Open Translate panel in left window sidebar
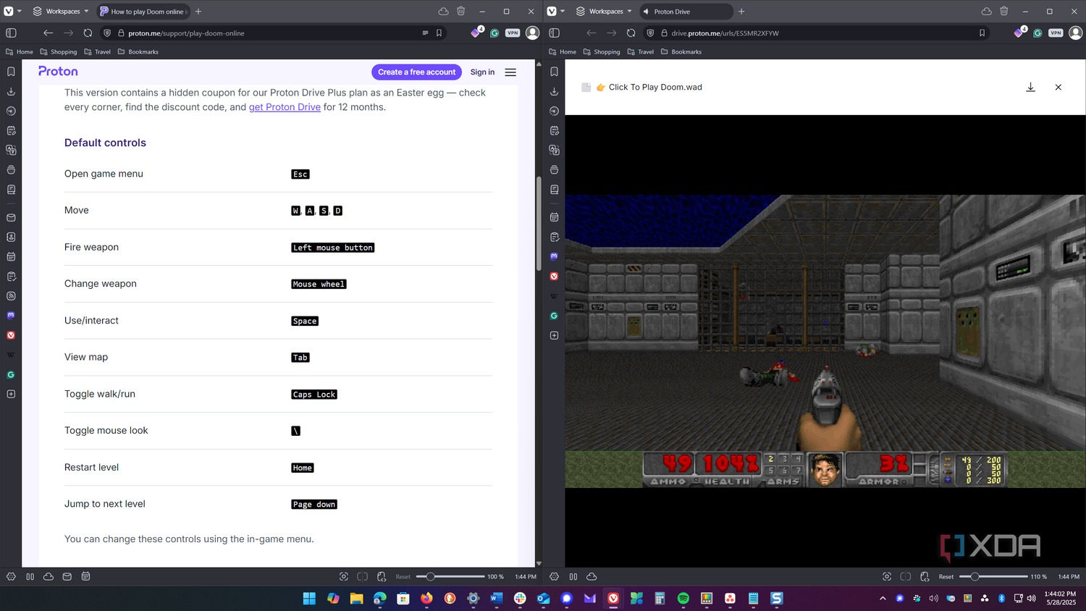This screenshot has height=611, width=1086. 11,150
